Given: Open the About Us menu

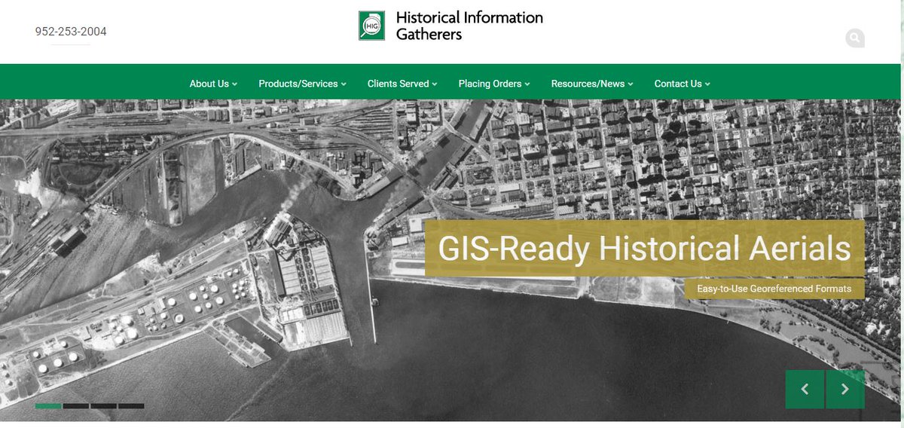Looking at the screenshot, I should pos(213,84).
